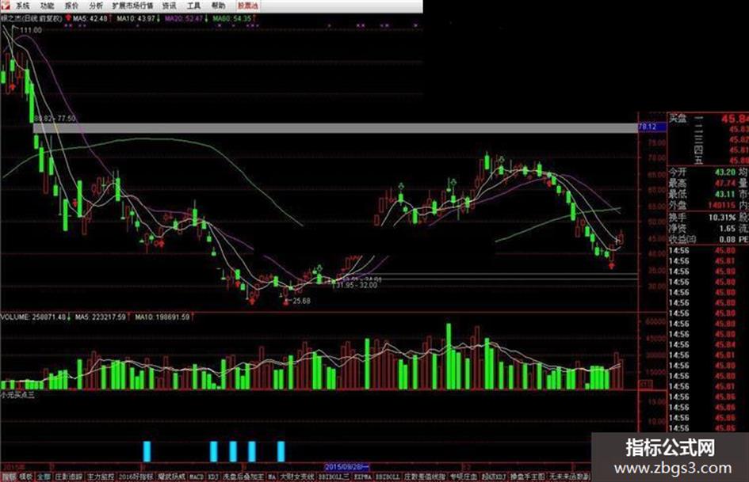
Task: Select the 指标 tab at bottom left
Action: pos(9,476)
